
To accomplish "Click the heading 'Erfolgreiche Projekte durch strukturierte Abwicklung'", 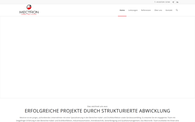I will point(97,111).
